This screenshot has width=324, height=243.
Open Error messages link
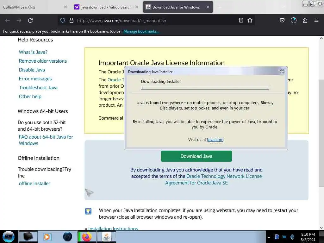(x=35, y=79)
